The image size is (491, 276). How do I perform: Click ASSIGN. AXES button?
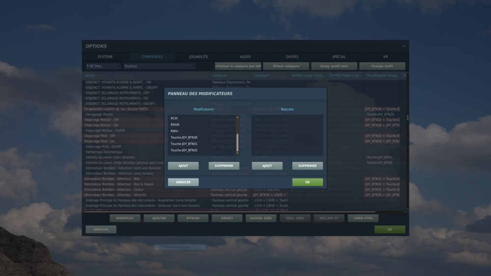pyautogui.click(x=261, y=218)
